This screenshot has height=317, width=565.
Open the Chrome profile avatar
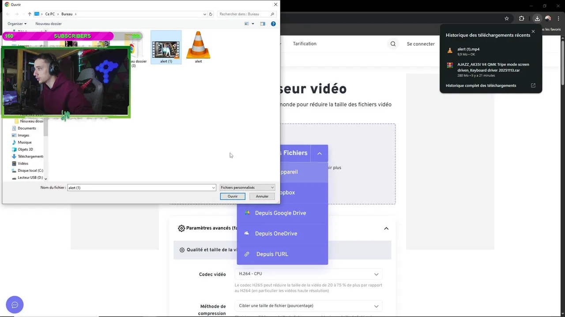548,18
